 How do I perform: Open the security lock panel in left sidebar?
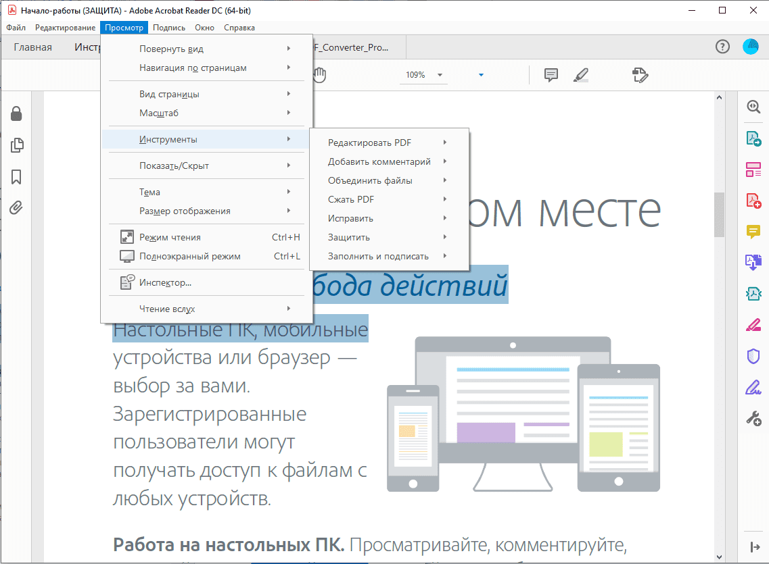16,113
